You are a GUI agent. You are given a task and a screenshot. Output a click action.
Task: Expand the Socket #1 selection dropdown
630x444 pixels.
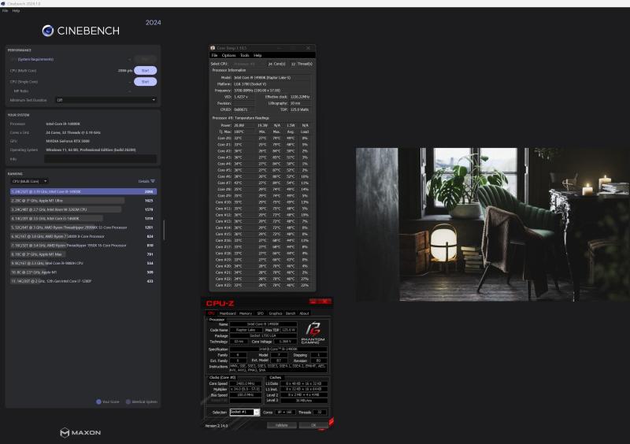tap(256, 412)
